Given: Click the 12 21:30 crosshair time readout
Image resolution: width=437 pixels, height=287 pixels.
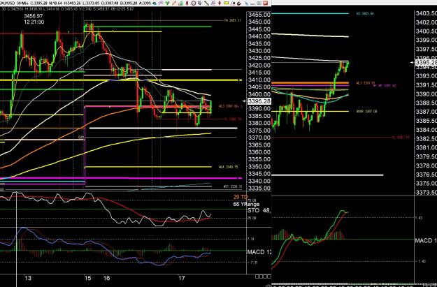Looking at the screenshot, I should click(34, 22).
